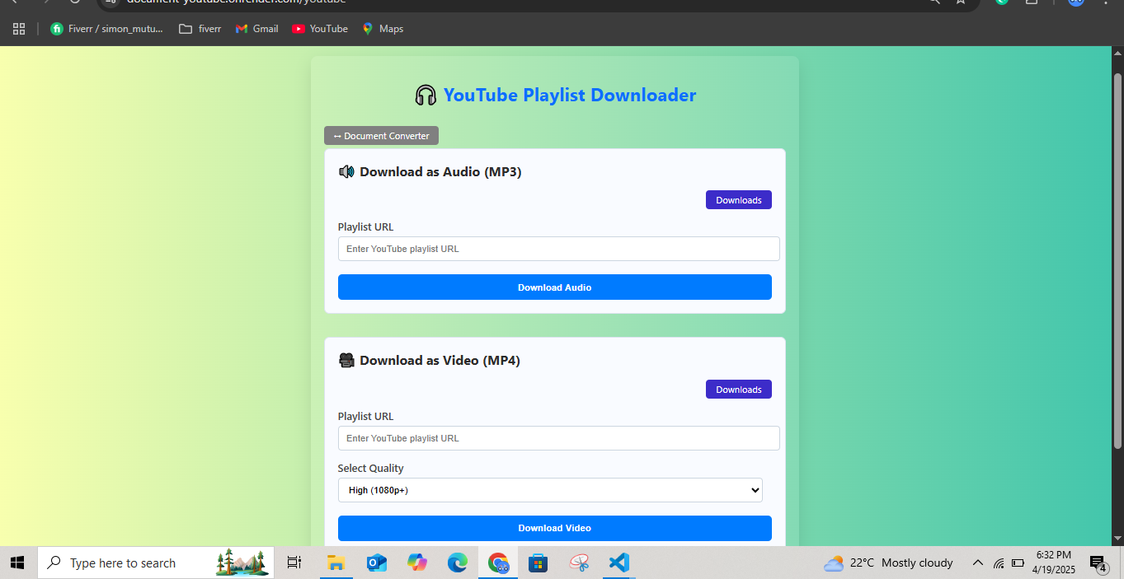Launch Microsoft Edge from the taskbar

(x=458, y=563)
